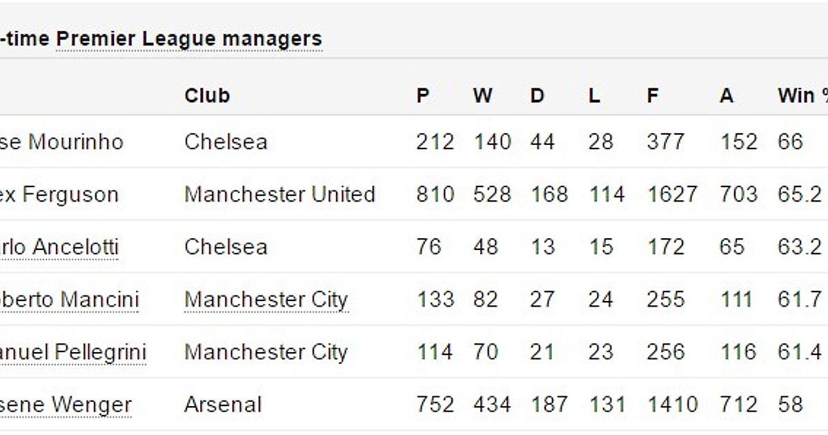Click the A column header
Image resolution: width=828 pixels, height=435 pixels.
point(727,95)
